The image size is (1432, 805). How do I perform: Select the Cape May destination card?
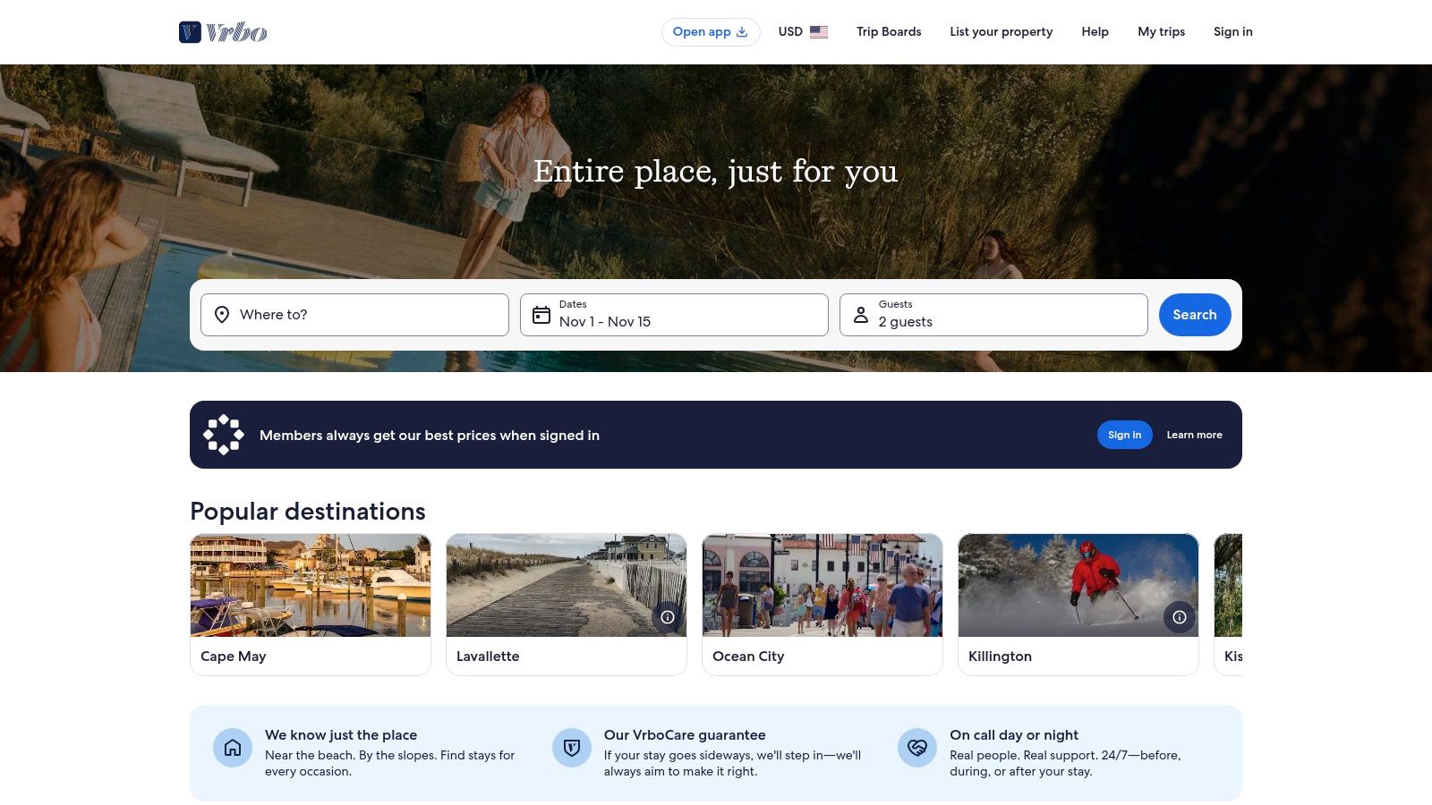click(311, 604)
